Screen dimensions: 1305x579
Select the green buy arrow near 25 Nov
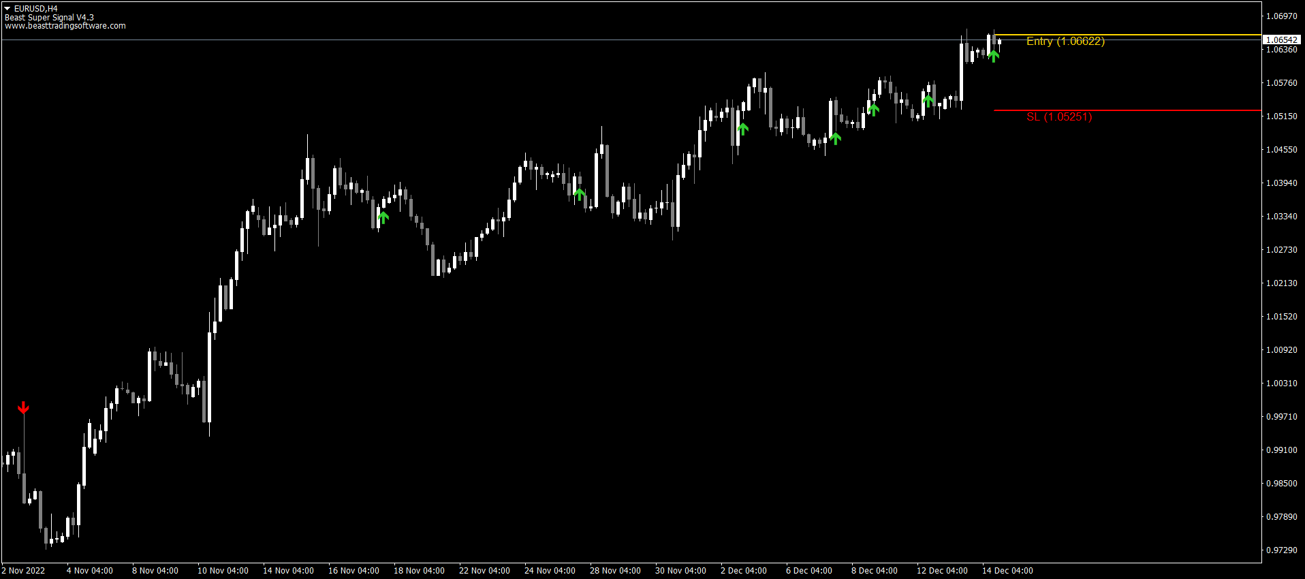[x=580, y=194]
